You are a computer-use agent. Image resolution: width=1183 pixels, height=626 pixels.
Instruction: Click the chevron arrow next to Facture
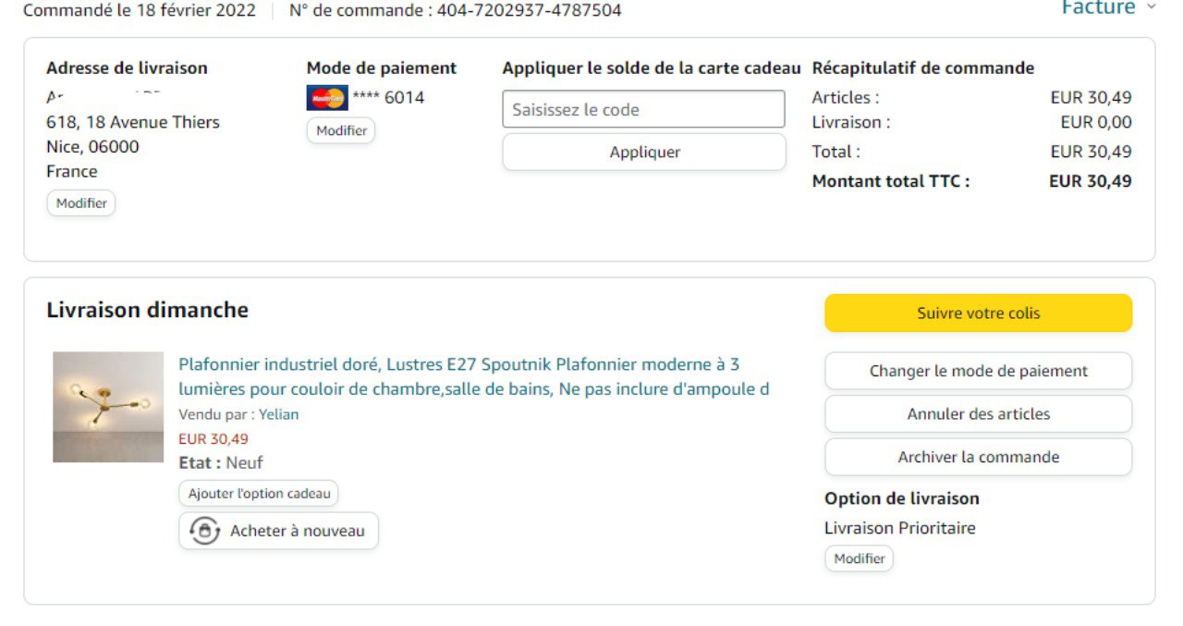coord(1151,7)
